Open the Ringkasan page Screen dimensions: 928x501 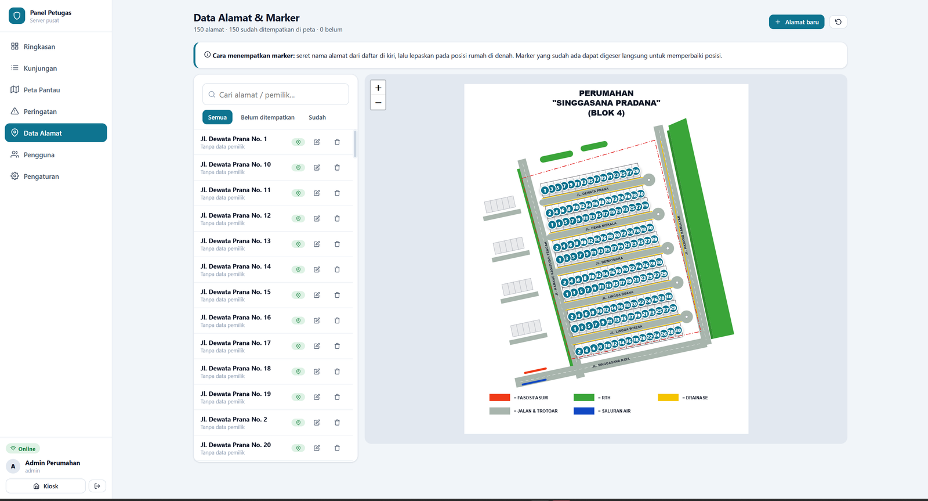click(x=56, y=46)
